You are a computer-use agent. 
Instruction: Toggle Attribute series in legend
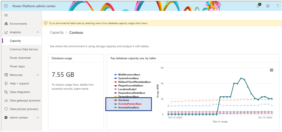pyautogui.click(x=122, y=100)
